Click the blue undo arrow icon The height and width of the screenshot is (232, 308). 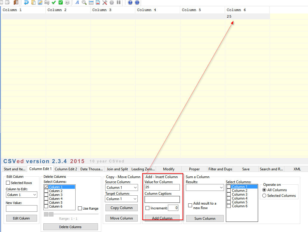click(26, 2)
